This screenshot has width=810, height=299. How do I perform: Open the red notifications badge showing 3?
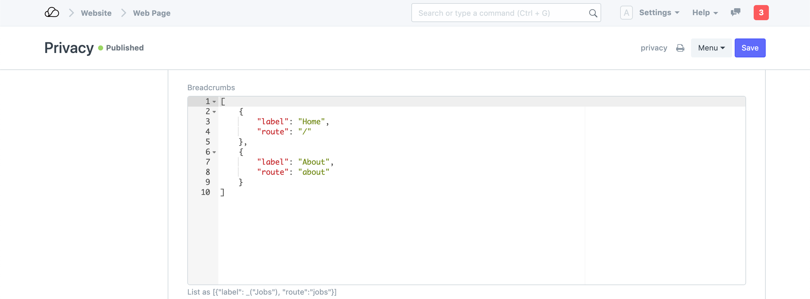click(x=761, y=13)
